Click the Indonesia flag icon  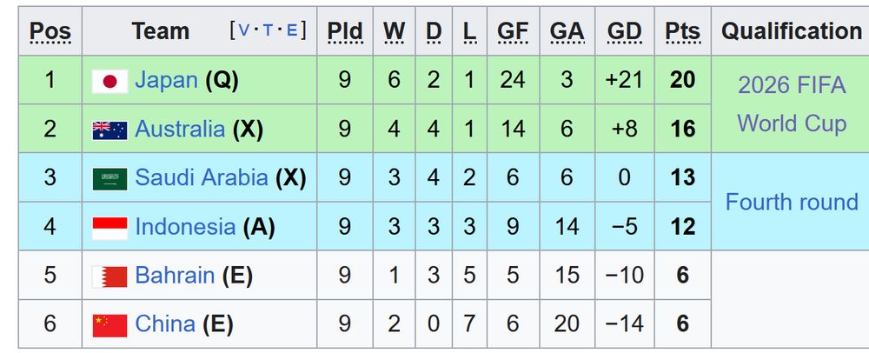pyautogui.click(x=109, y=227)
